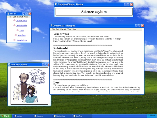
Task: Click the 'Relationship' heading in Content
Action: [x=61, y=48]
